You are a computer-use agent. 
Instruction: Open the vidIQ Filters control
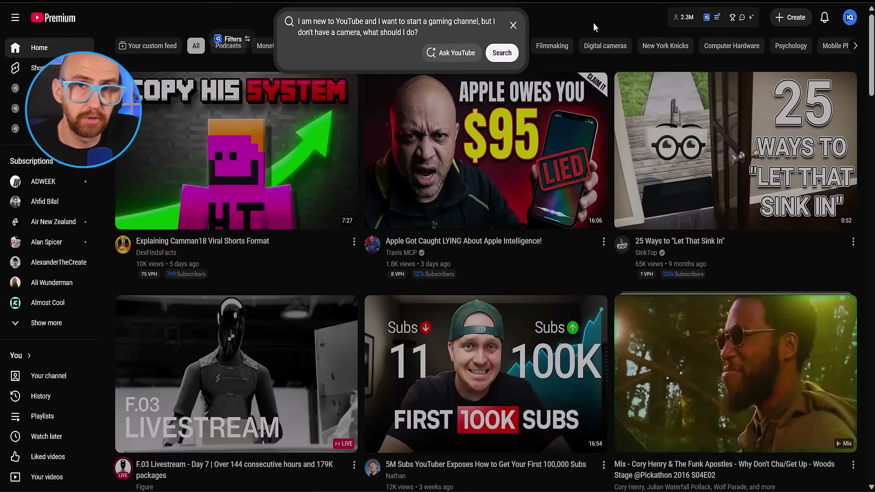[232, 39]
